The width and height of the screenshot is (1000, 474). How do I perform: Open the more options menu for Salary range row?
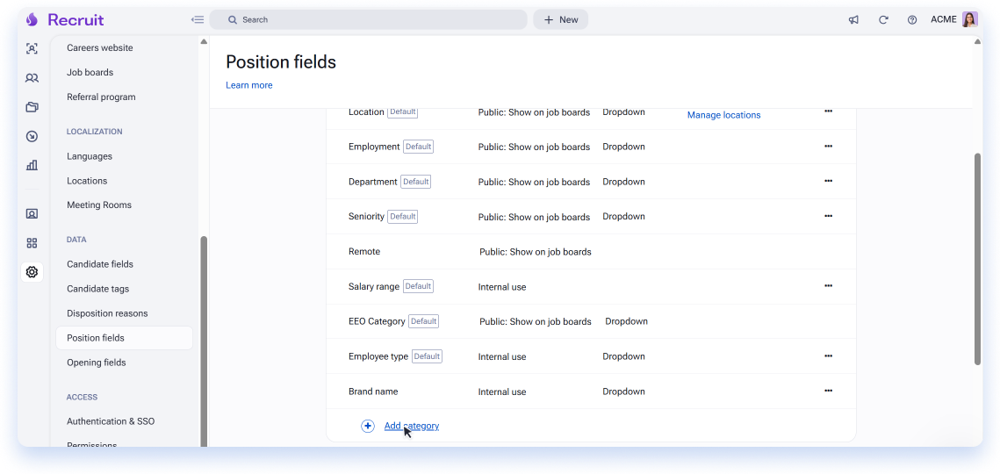[829, 286]
